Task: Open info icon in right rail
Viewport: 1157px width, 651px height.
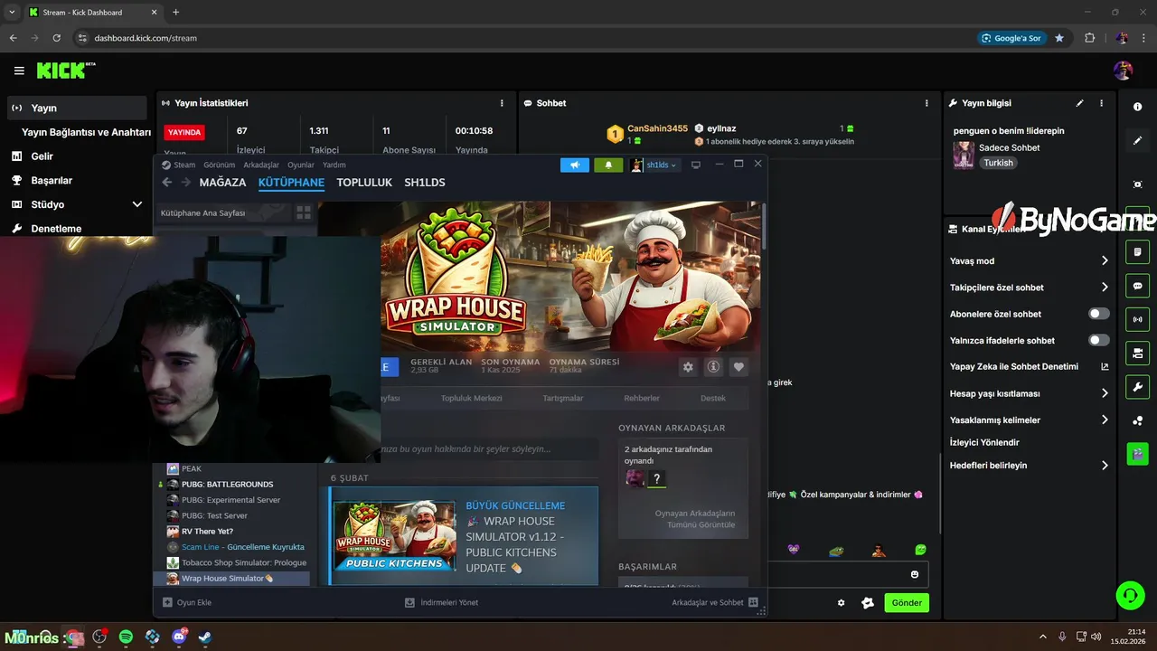Action: tap(1137, 107)
